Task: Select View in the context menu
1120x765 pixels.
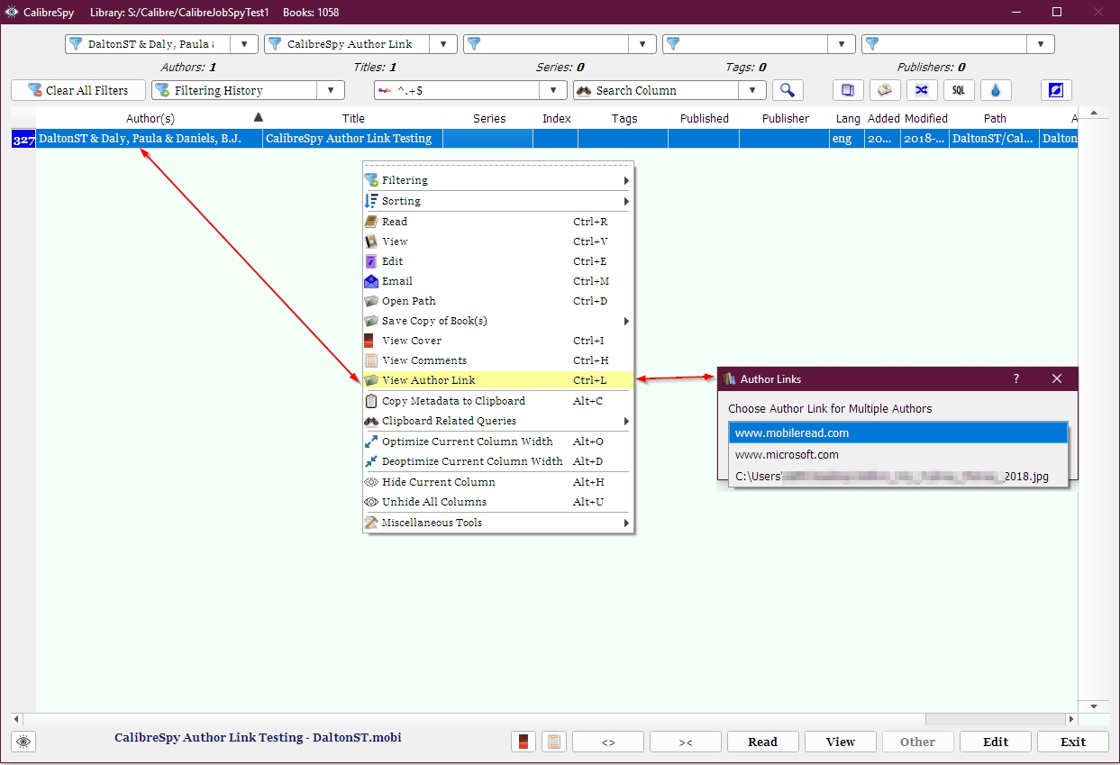Action: 497,241
